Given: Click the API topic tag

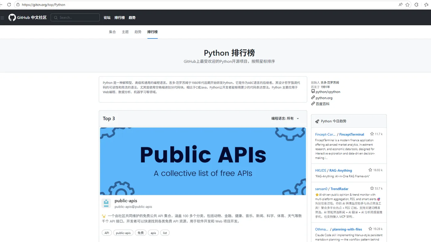Looking at the screenshot, I should [107, 233].
